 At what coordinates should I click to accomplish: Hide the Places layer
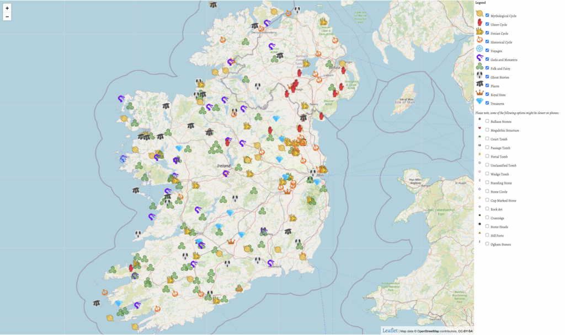[x=487, y=85]
